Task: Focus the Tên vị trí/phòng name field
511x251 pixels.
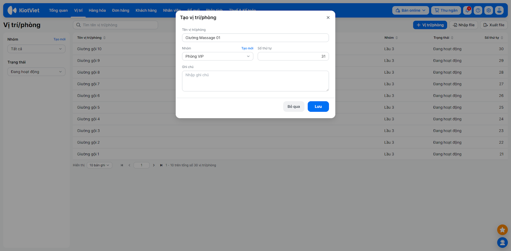Action: point(255,38)
